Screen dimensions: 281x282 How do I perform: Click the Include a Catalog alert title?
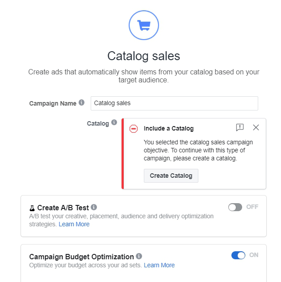[168, 128]
